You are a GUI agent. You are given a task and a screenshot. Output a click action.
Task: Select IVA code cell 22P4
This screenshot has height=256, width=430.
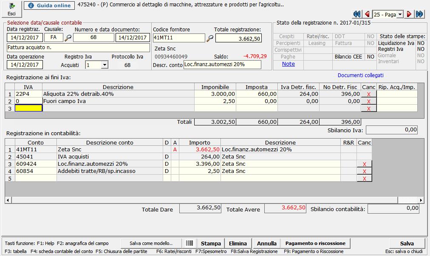pos(28,94)
